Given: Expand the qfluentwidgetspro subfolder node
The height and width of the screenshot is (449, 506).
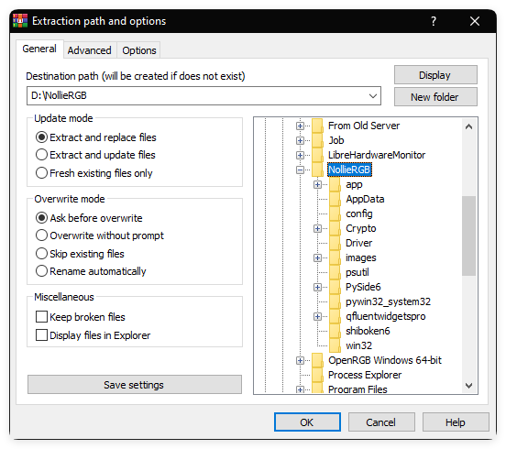Looking at the screenshot, I should click(x=317, y=316).
